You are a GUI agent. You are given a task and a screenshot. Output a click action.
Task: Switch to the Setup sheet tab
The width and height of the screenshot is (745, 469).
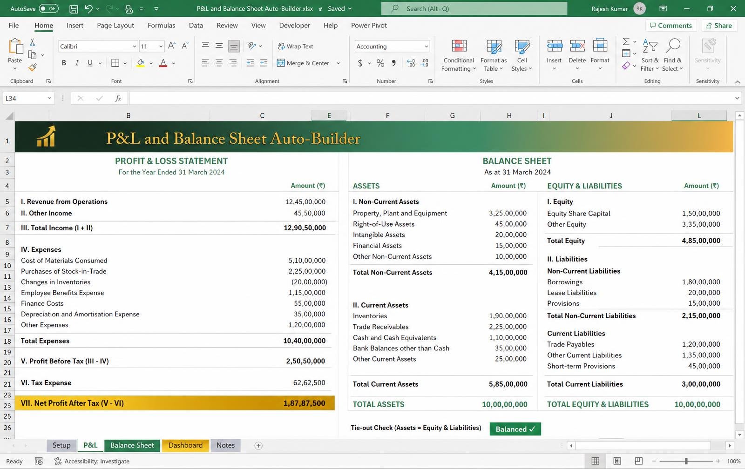[61, 445]
